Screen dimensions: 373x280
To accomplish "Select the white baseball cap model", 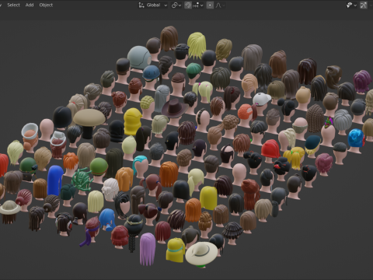I will pos(261,99).
